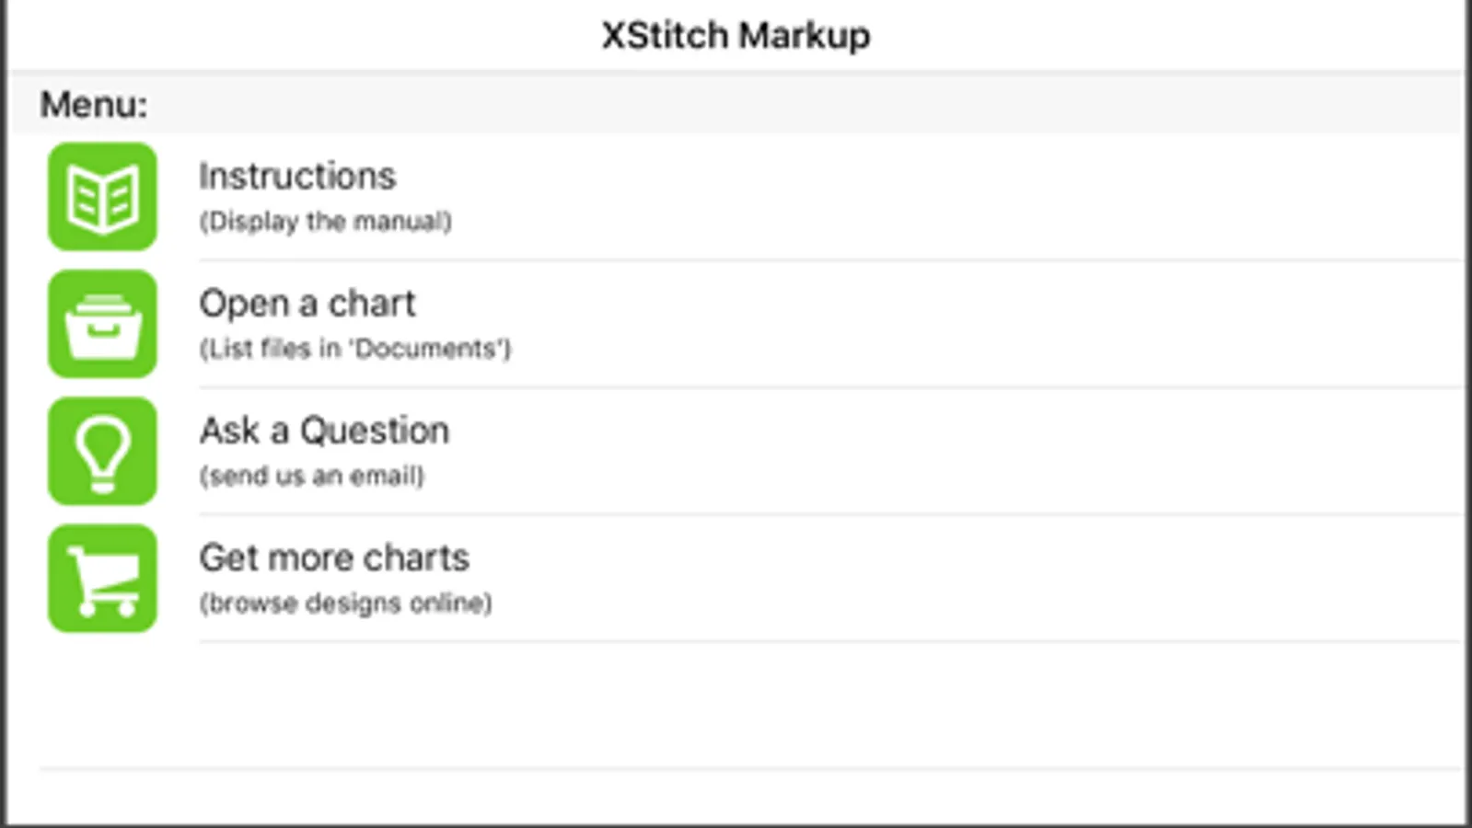Tap the empty row below Get more charts
Screen dimensions: 1472x828
tap(736, 705)
